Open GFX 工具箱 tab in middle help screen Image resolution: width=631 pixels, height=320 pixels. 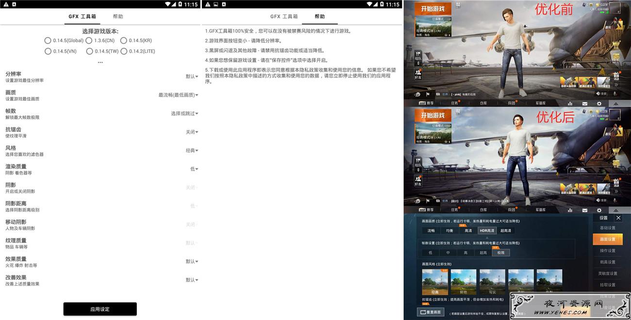click(x=284, y=16)
